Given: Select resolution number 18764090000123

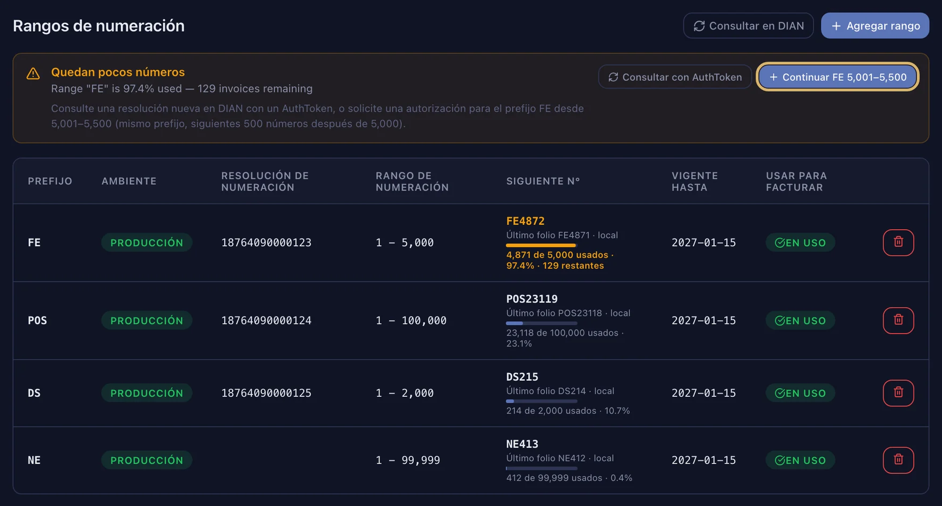Looking at the screenshot, I should point(266,243).
